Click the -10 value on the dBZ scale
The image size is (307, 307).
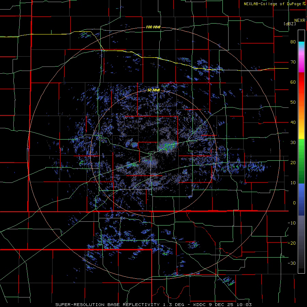point(292,223)
